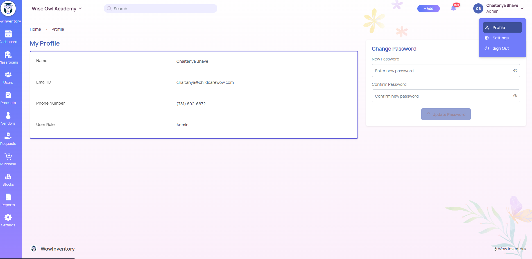Go to Classrooms in the sidebar

[x=8, y=55]
